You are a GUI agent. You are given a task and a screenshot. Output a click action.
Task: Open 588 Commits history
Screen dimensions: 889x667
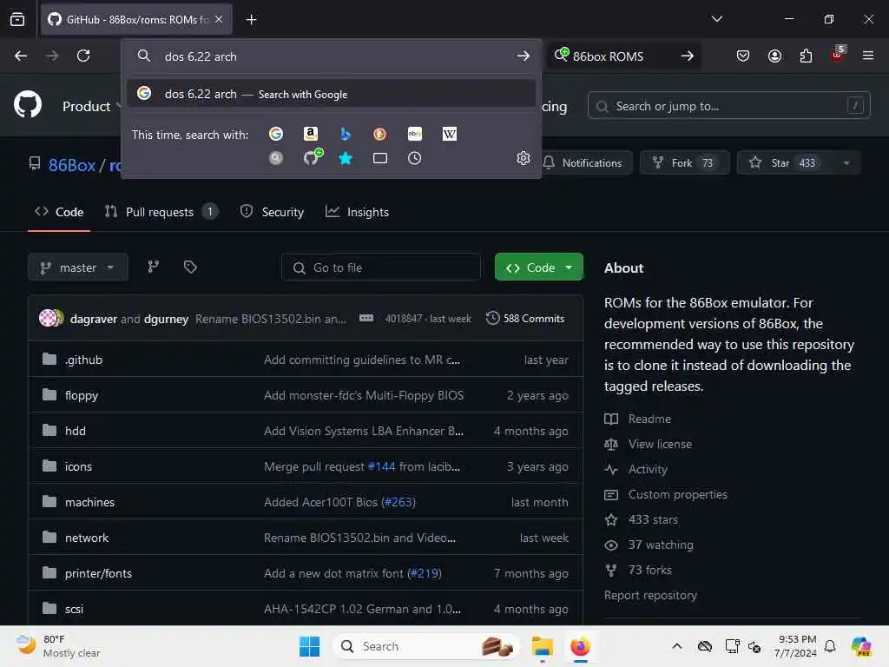(x=525, y=318)
